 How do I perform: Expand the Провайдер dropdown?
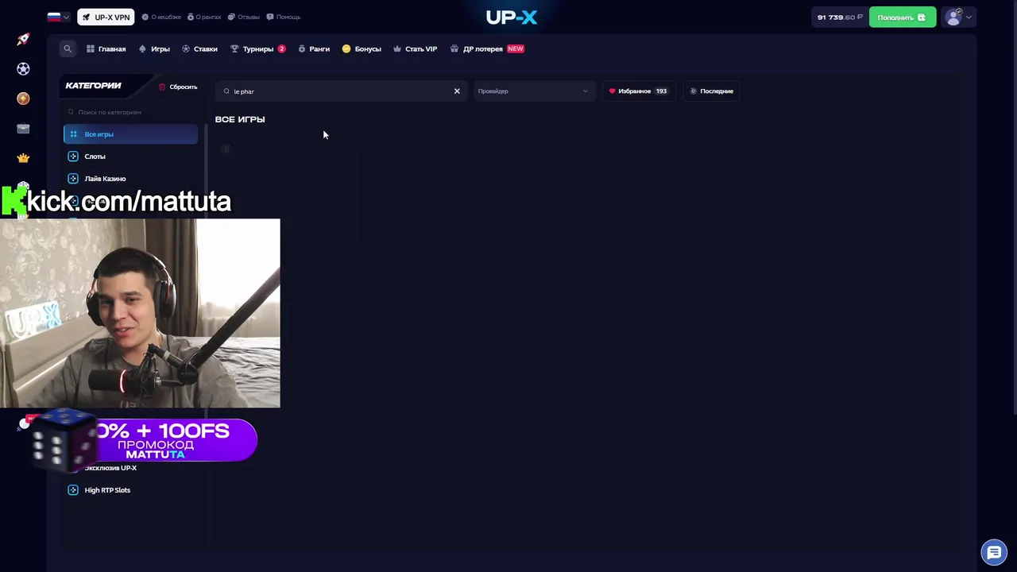click(x=533, y=91)
